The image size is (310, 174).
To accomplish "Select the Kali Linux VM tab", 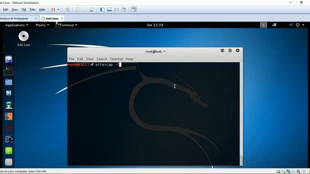I will click(x=52, y=18).
